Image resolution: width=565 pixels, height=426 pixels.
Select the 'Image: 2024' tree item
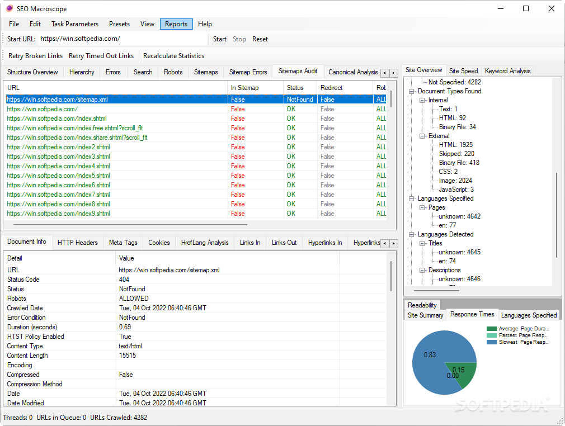click(455, 181)
